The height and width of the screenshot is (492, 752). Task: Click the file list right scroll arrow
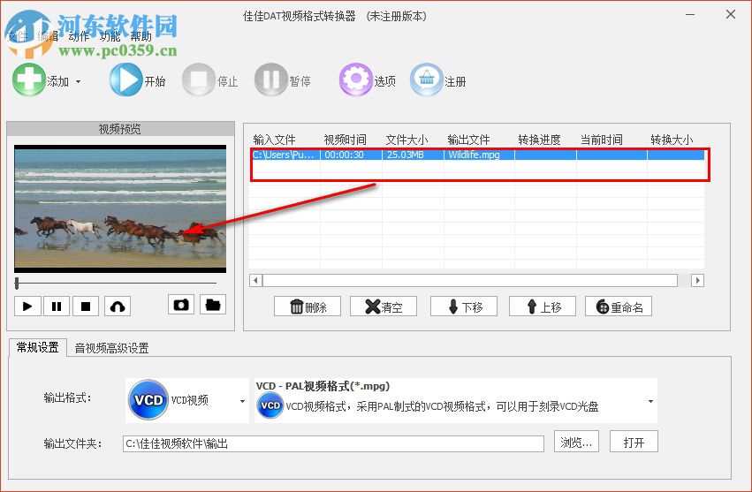tap(697, 280)
